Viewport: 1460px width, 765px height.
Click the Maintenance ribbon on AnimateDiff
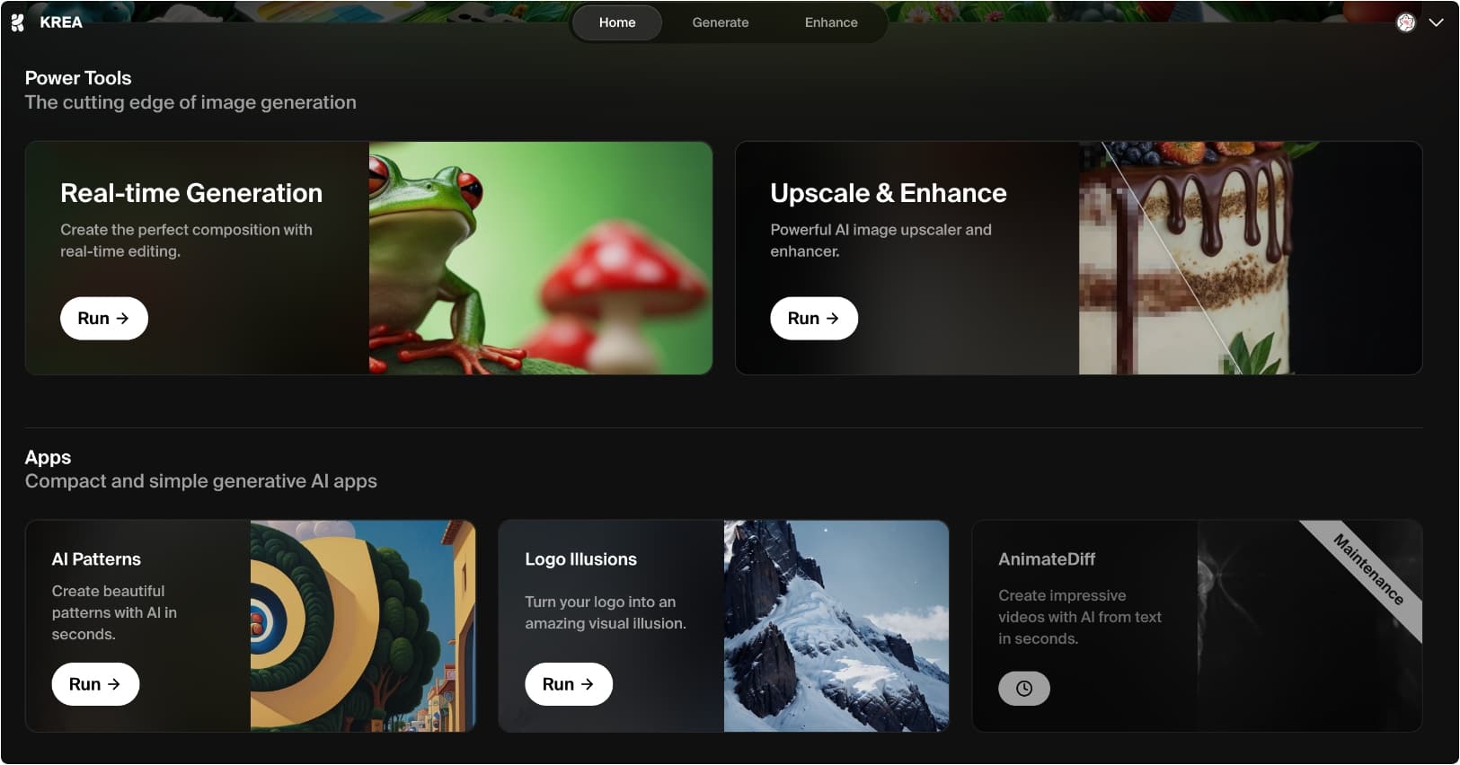pyautogui.click(x=1367, y=569)
